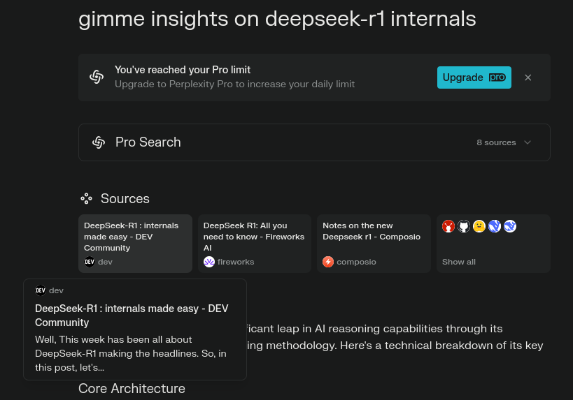
Task: Click the yellow smiley favicon in Show all card
Action: pos(479,226)
